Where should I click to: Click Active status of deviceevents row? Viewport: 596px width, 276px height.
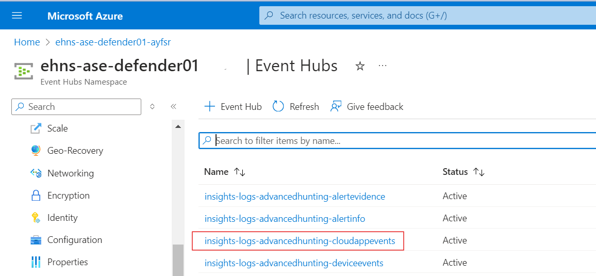[455, 262]
